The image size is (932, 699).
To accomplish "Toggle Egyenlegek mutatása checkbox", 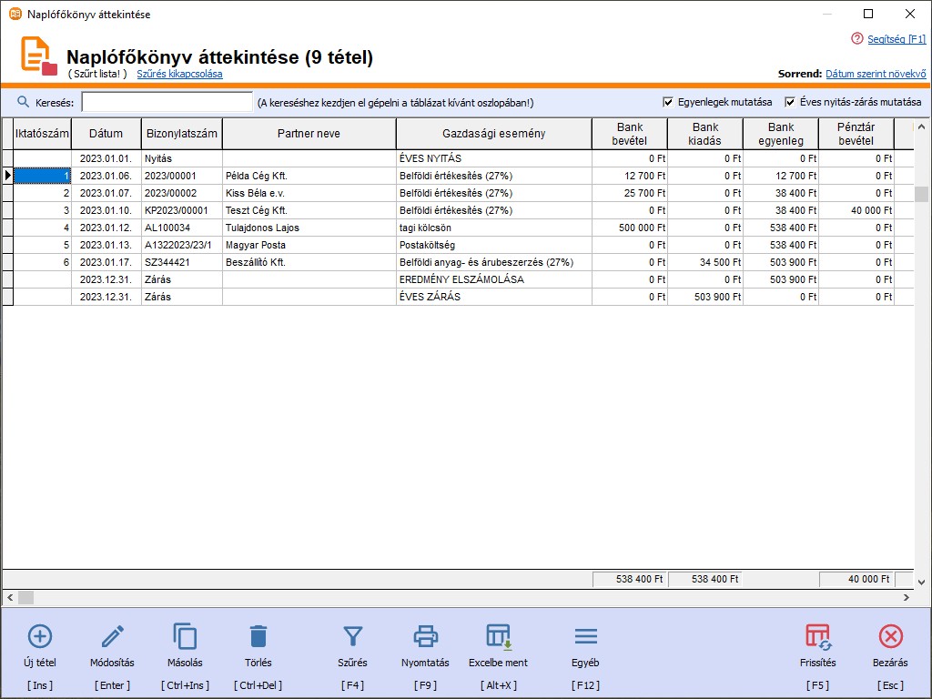I will click(x=668, y=102).
